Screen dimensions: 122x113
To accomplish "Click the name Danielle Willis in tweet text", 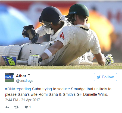I will pyautogui.click(x=96, y=94).
